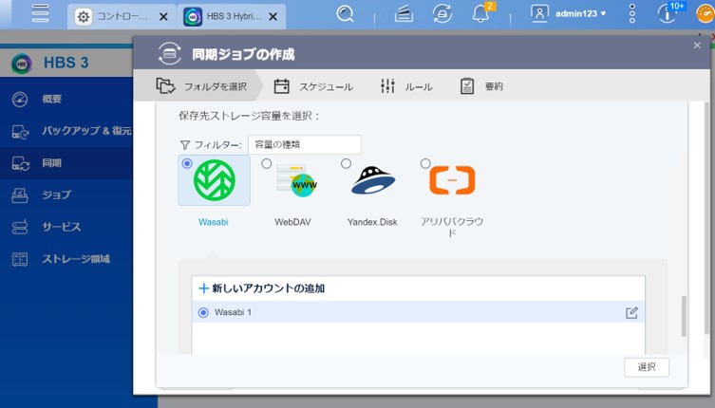Open the QTS main menu hamburger icon
This screenshot has width=715, height=408.
pos(40,14)
